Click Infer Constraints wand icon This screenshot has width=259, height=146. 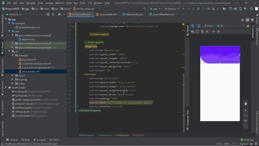pos(208,32)
